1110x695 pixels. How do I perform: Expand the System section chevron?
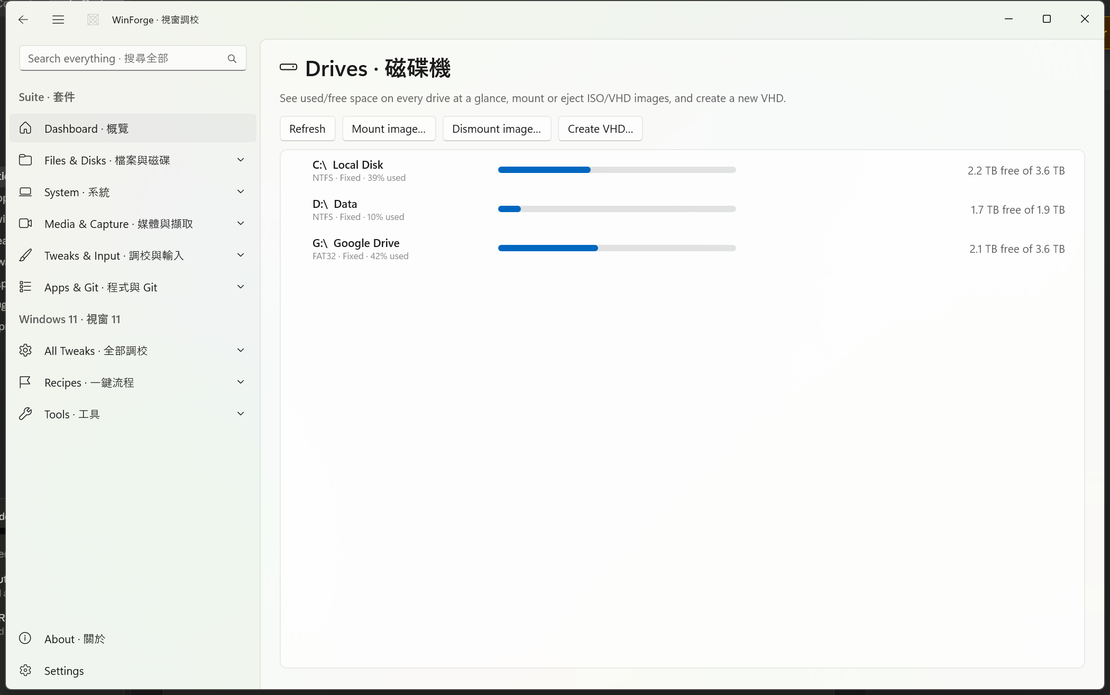coord(241,191)
